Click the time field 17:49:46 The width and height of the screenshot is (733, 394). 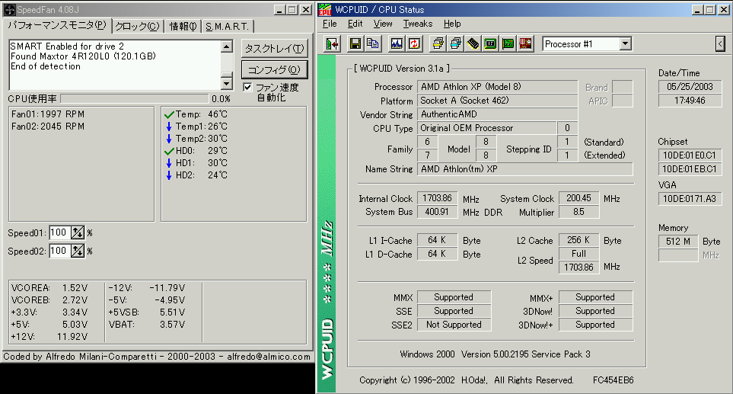tap(690, 101)
